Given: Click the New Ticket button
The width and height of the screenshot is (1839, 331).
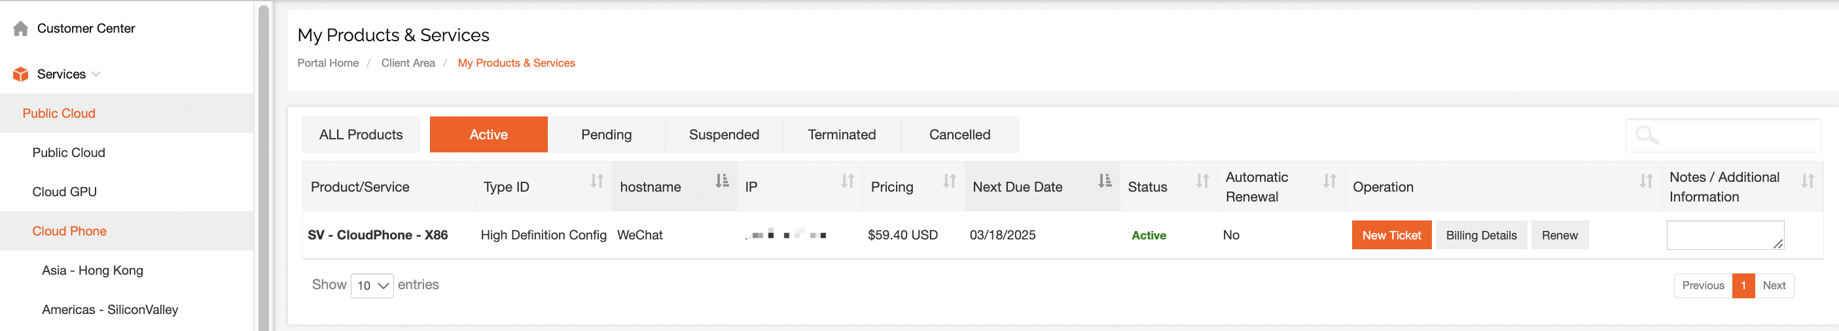Looking at the screenshot, I should click(x=1391, y=235).
